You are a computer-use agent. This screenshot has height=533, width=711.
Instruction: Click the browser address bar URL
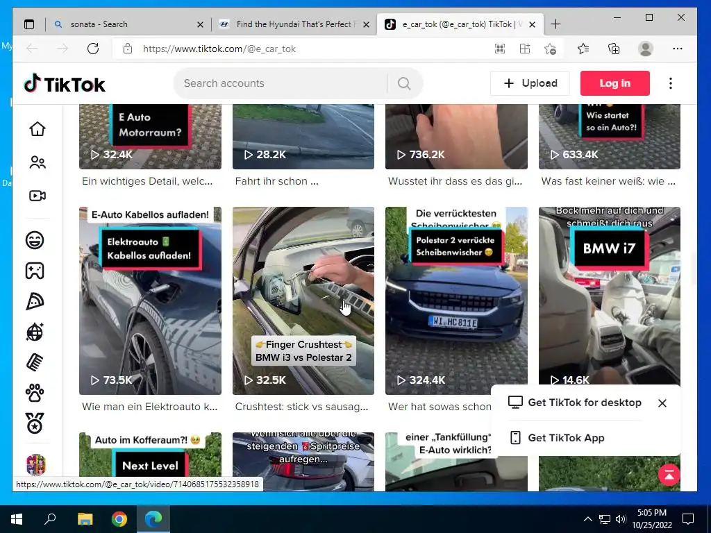[x=219, y=49]
